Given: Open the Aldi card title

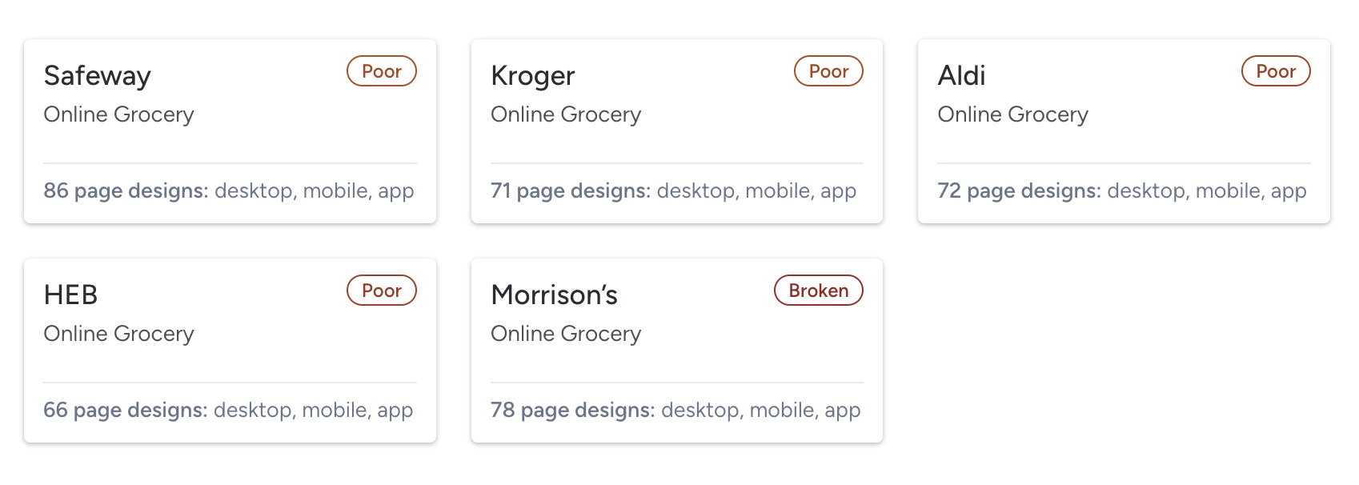Looking at the screenshot, I should tap(961, 76).
